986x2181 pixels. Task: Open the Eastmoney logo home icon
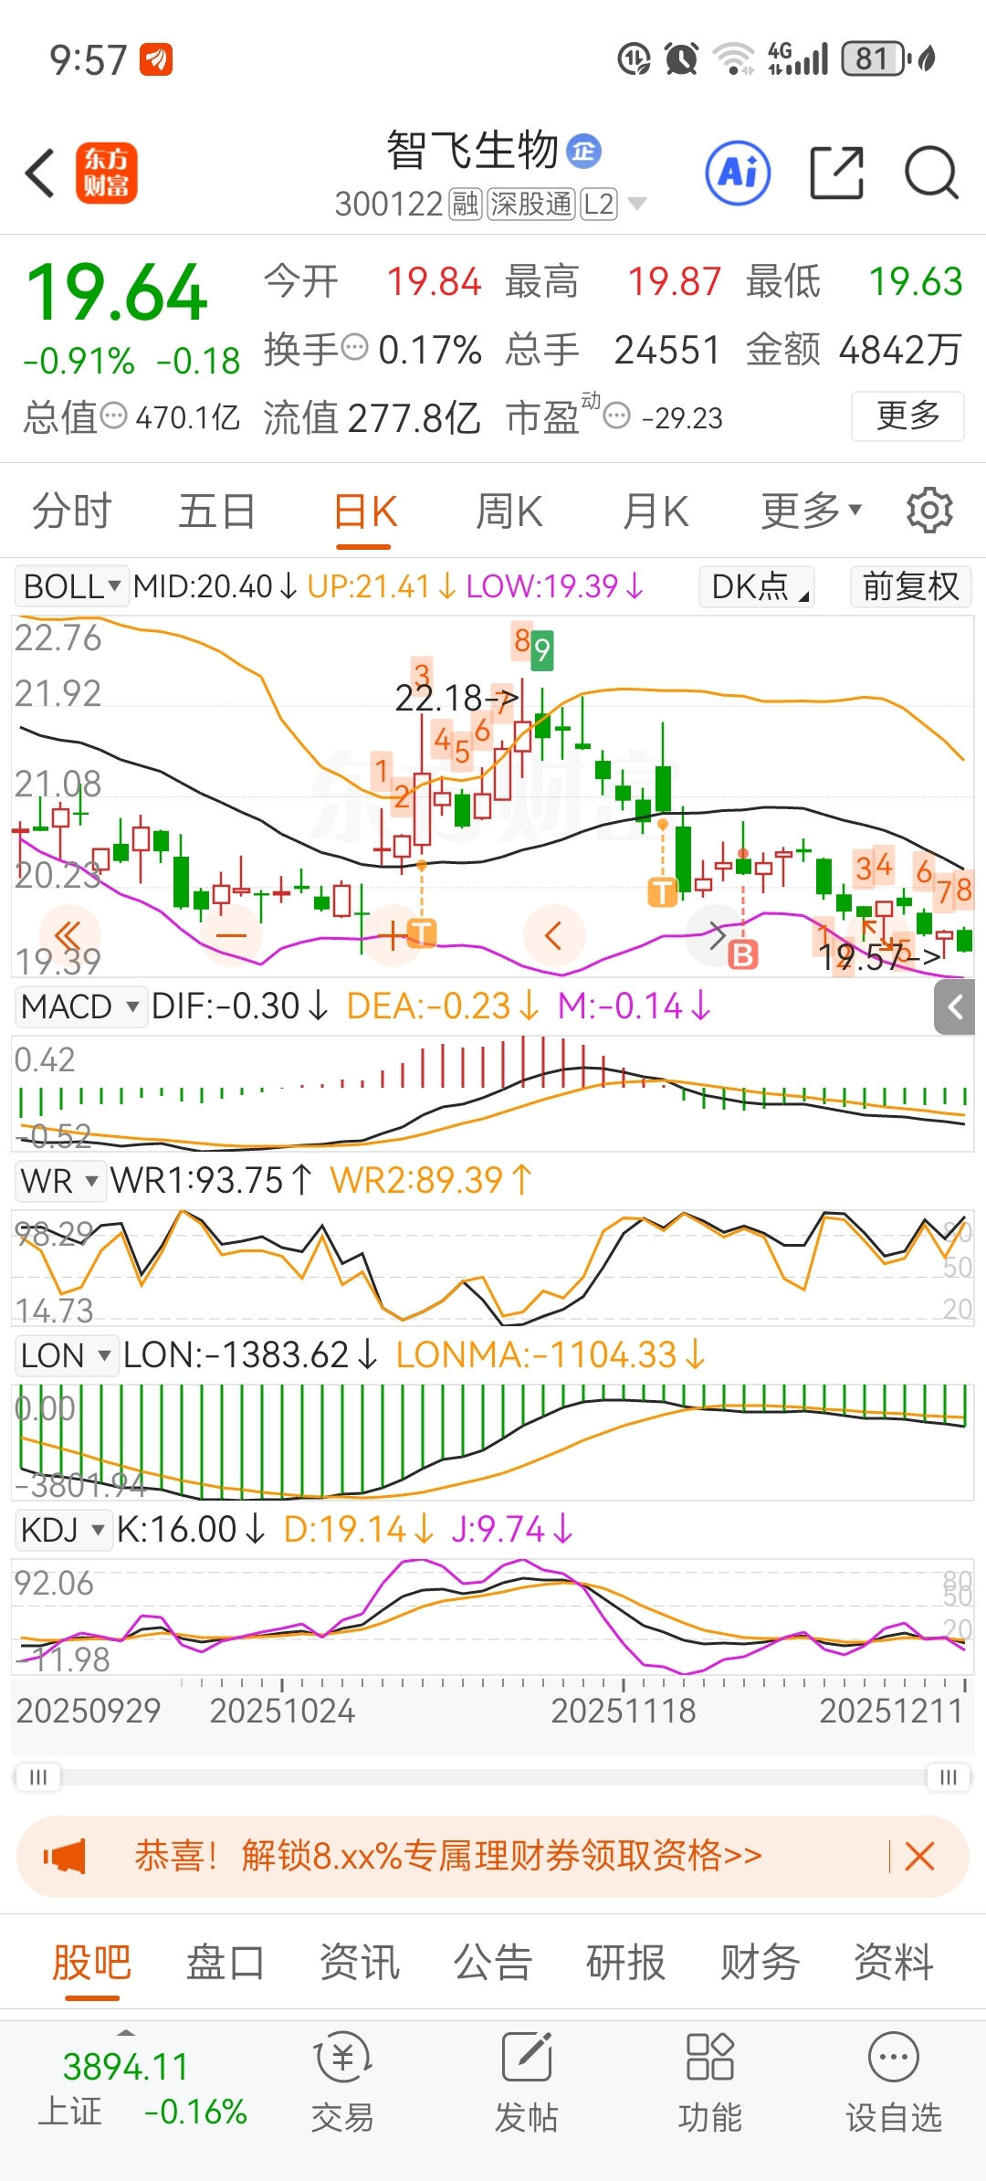[x=106, y=173]
